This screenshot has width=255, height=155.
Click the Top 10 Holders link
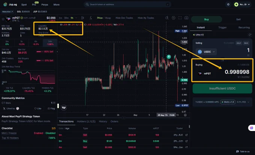(x=10, y=138)
